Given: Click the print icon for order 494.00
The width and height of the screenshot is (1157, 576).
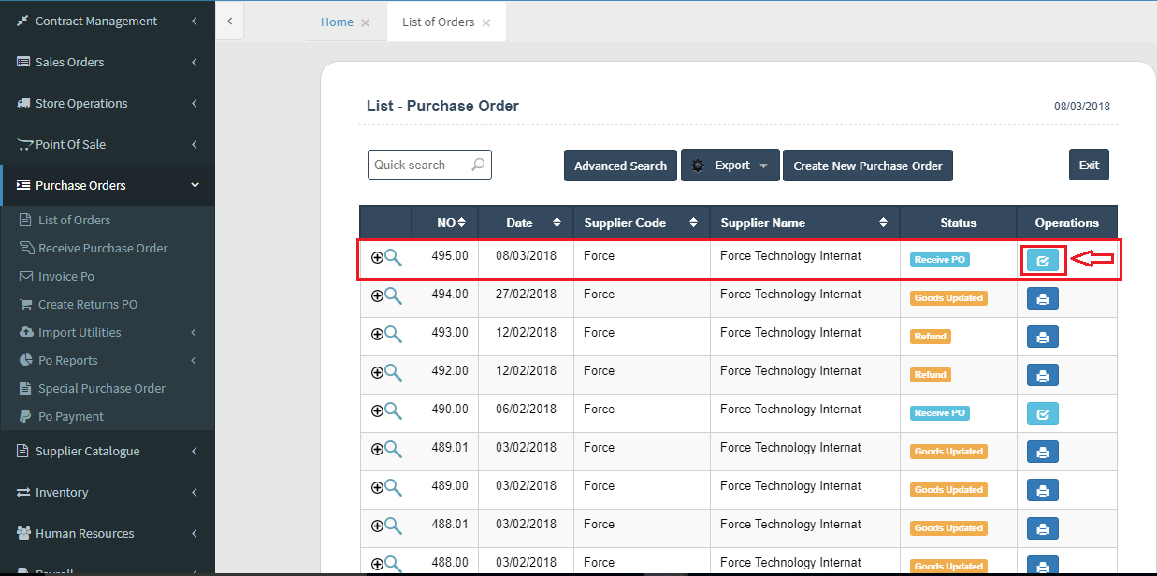Looking at the screenshot, I should [x=1042, y=299].
